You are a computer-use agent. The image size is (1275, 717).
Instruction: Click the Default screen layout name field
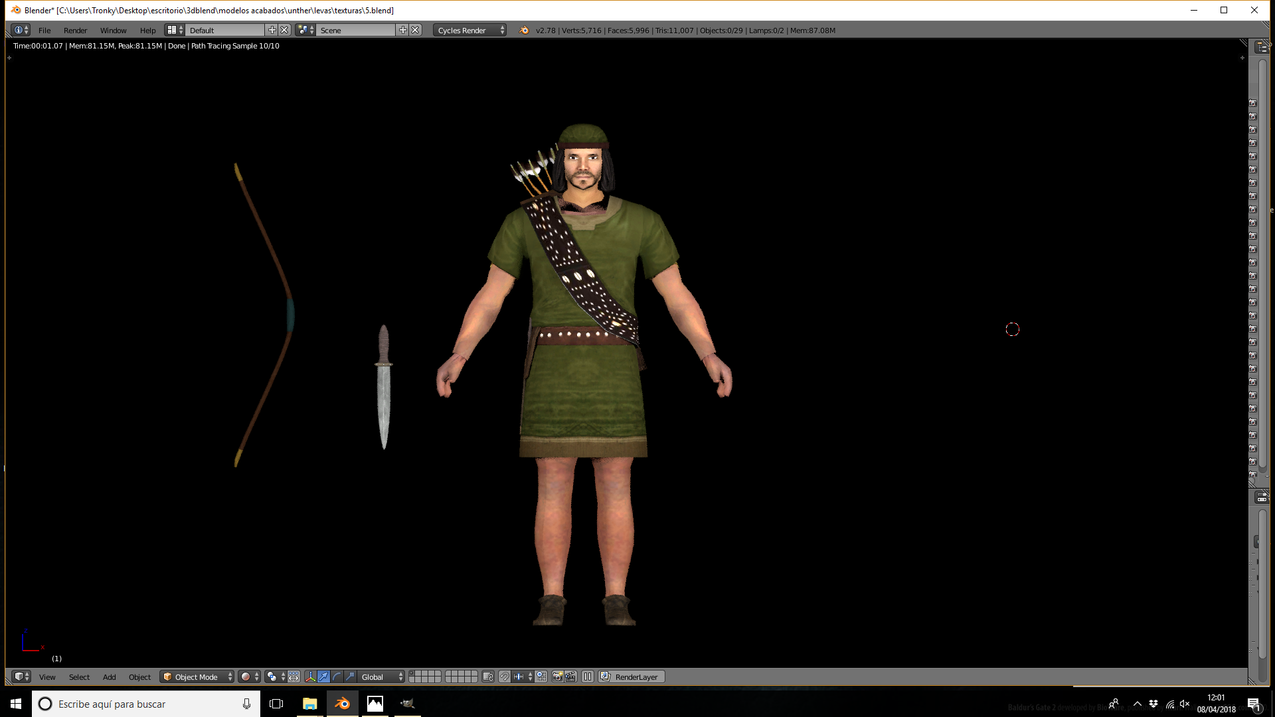click(226, 30)
